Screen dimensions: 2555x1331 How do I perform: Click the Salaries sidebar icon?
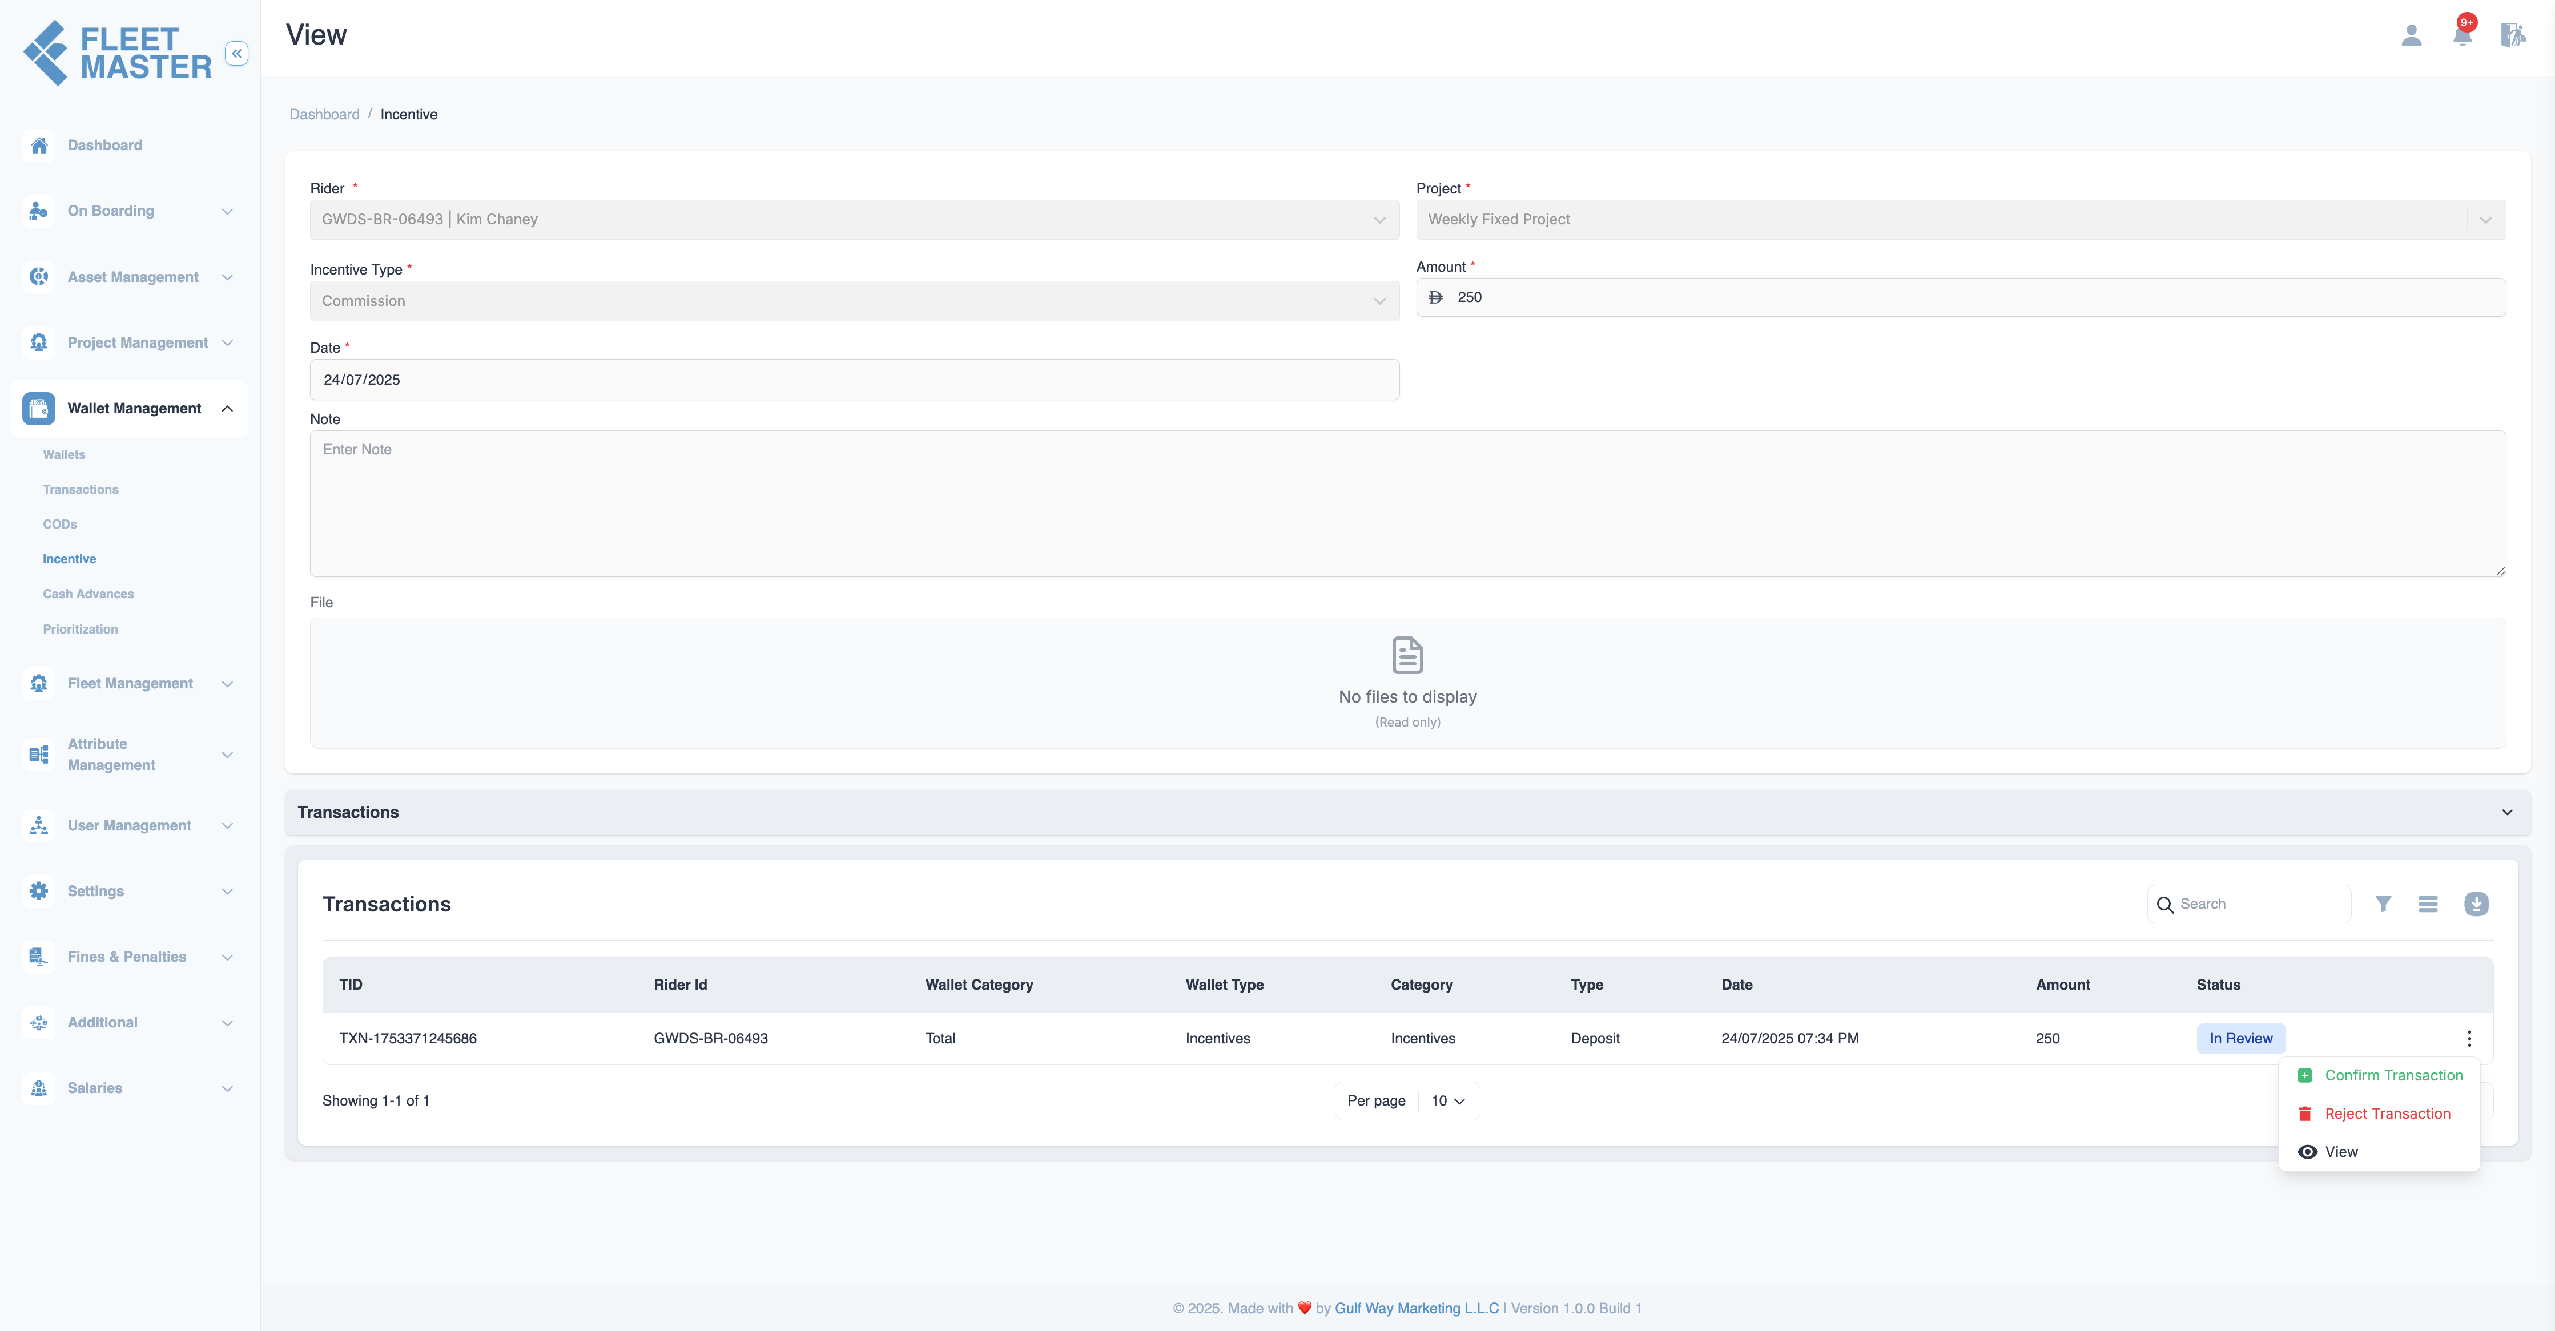click(x=39, y=1088)
